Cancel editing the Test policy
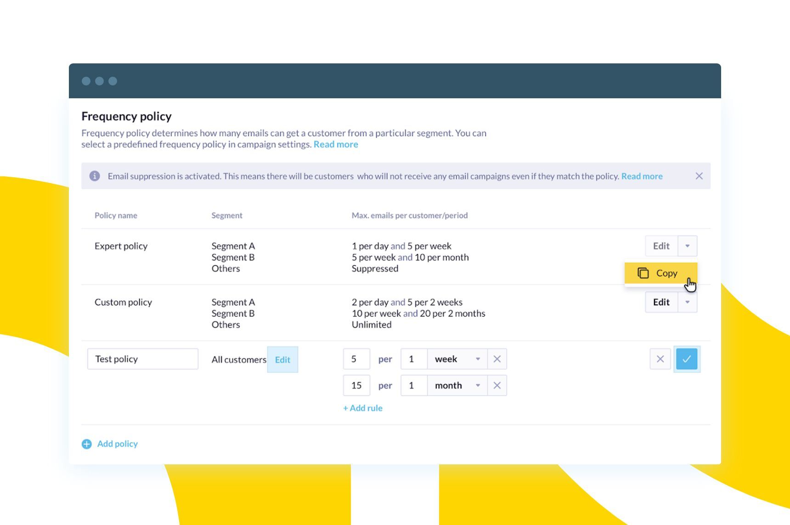This screenshot has width=790, height=525. (x=660, y=359)
